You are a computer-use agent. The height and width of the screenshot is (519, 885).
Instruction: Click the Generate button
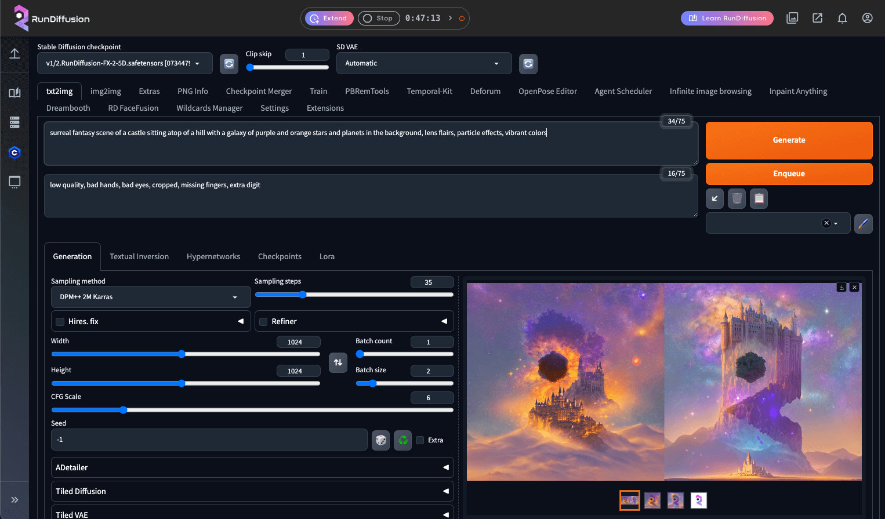coord(789,140)
